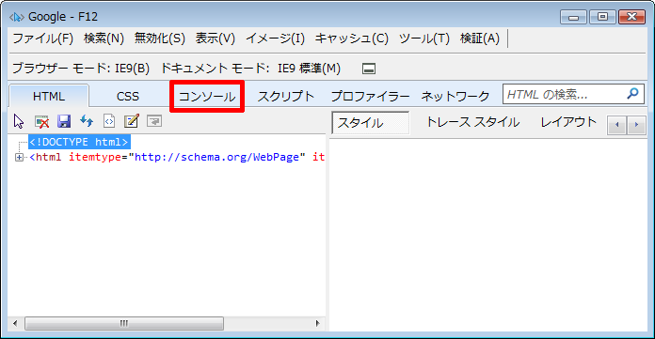Open ドキュメント モード: IE9 標準 menu
655x339 pixels.
[250, 69]
